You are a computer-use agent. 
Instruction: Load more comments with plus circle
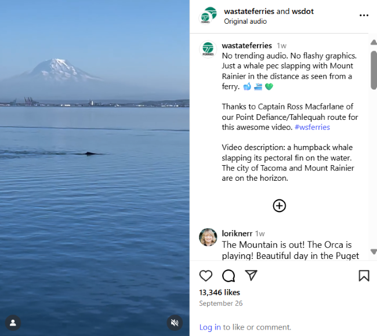[x=280, y=206]
